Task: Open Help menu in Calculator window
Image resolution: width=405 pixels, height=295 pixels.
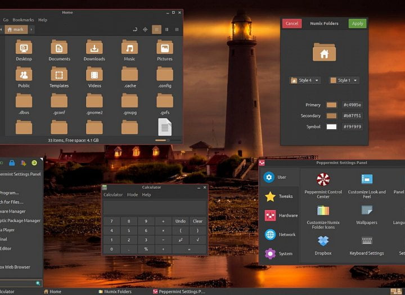Action: tap(146, 194)
